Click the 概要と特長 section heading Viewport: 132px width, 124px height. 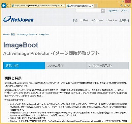tap(13, 78)
